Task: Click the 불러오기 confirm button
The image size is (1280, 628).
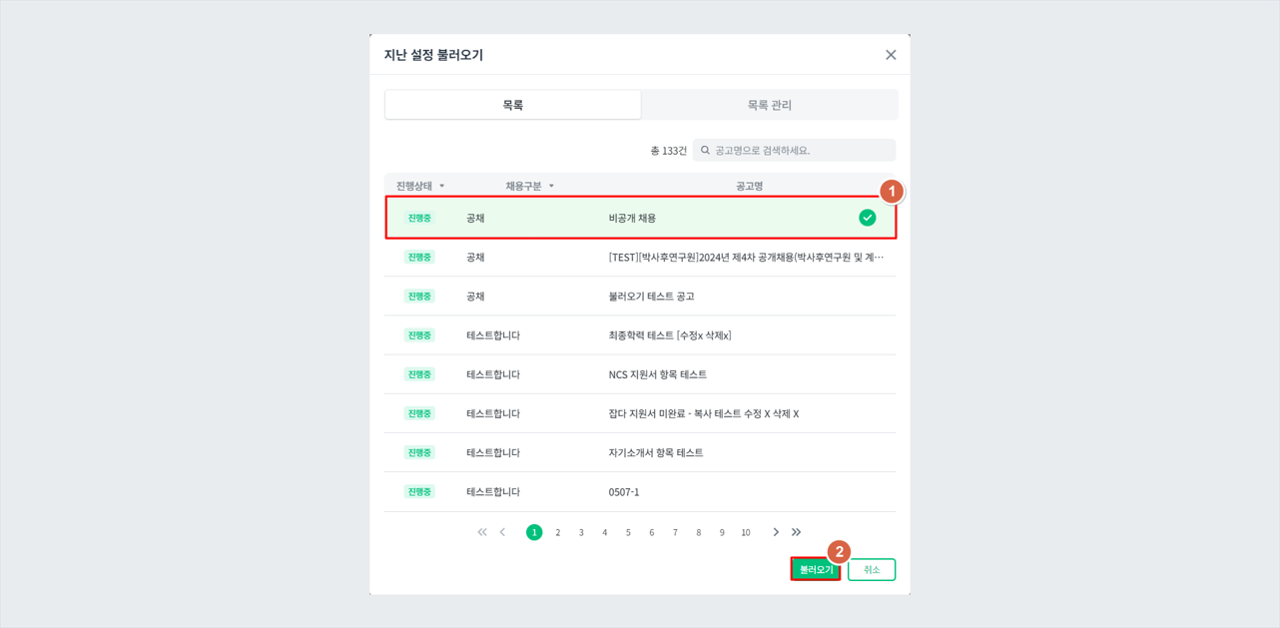Action: click(x=815, y=569)
